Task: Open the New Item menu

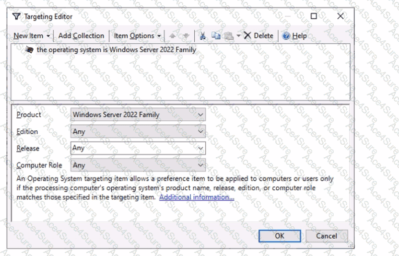Action: (31, 36)
